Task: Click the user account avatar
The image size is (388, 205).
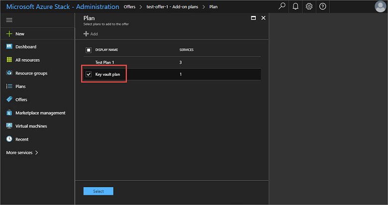Action: pos(381,6)
